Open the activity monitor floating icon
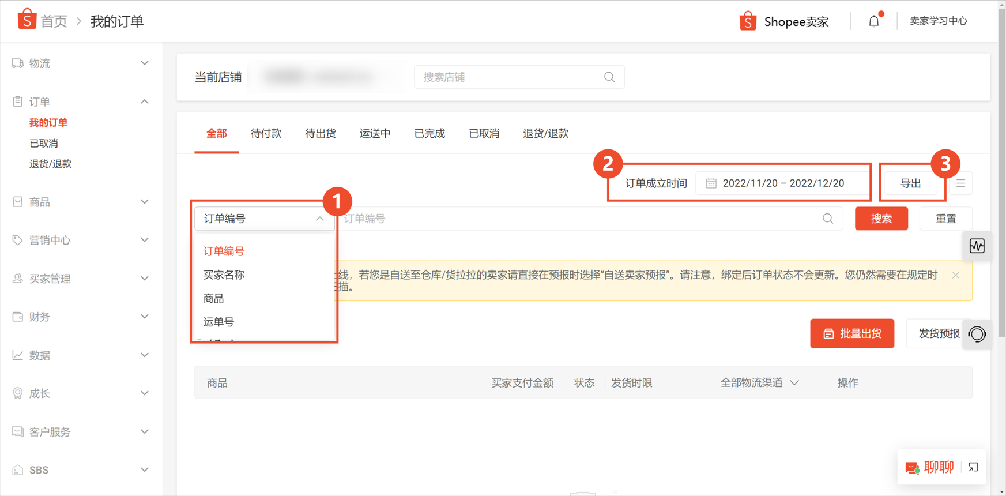 977,246
